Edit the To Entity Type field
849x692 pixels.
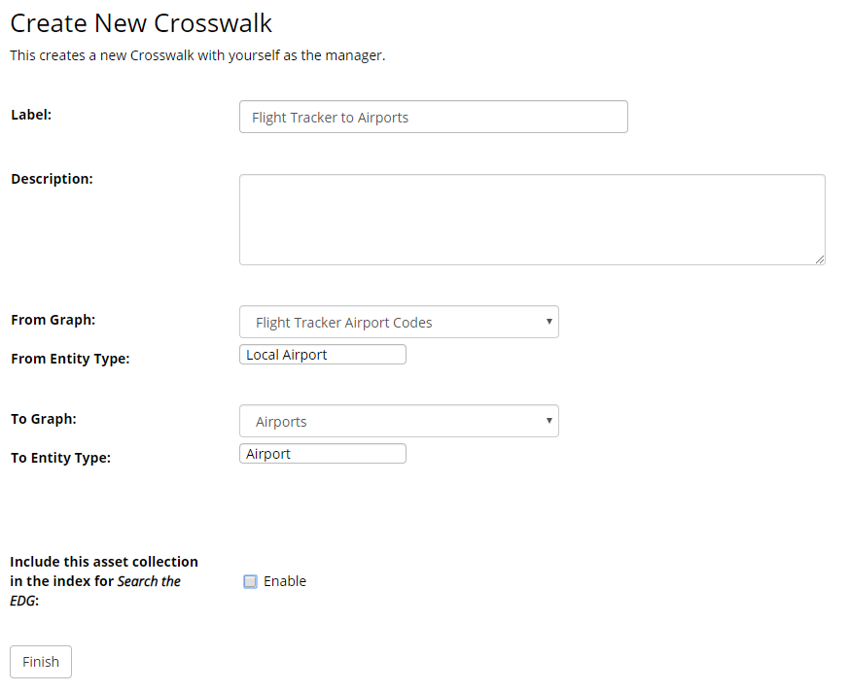point(322,453)
